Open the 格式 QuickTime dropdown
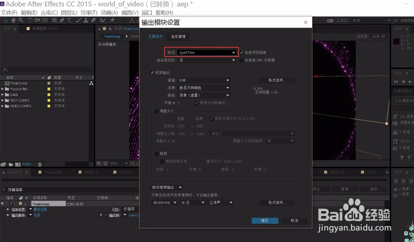The height and width of the screenshot is (242, 414). (207, 52)
